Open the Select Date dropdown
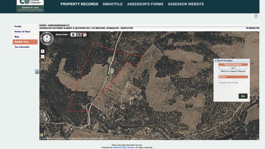This screenshot has width=265, height=149. (63, 35)
